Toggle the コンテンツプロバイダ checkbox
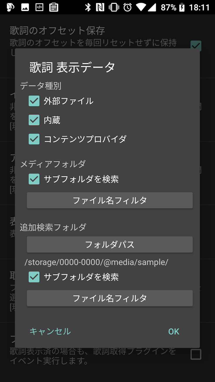 pyautogui.click(x=34, y=139)
